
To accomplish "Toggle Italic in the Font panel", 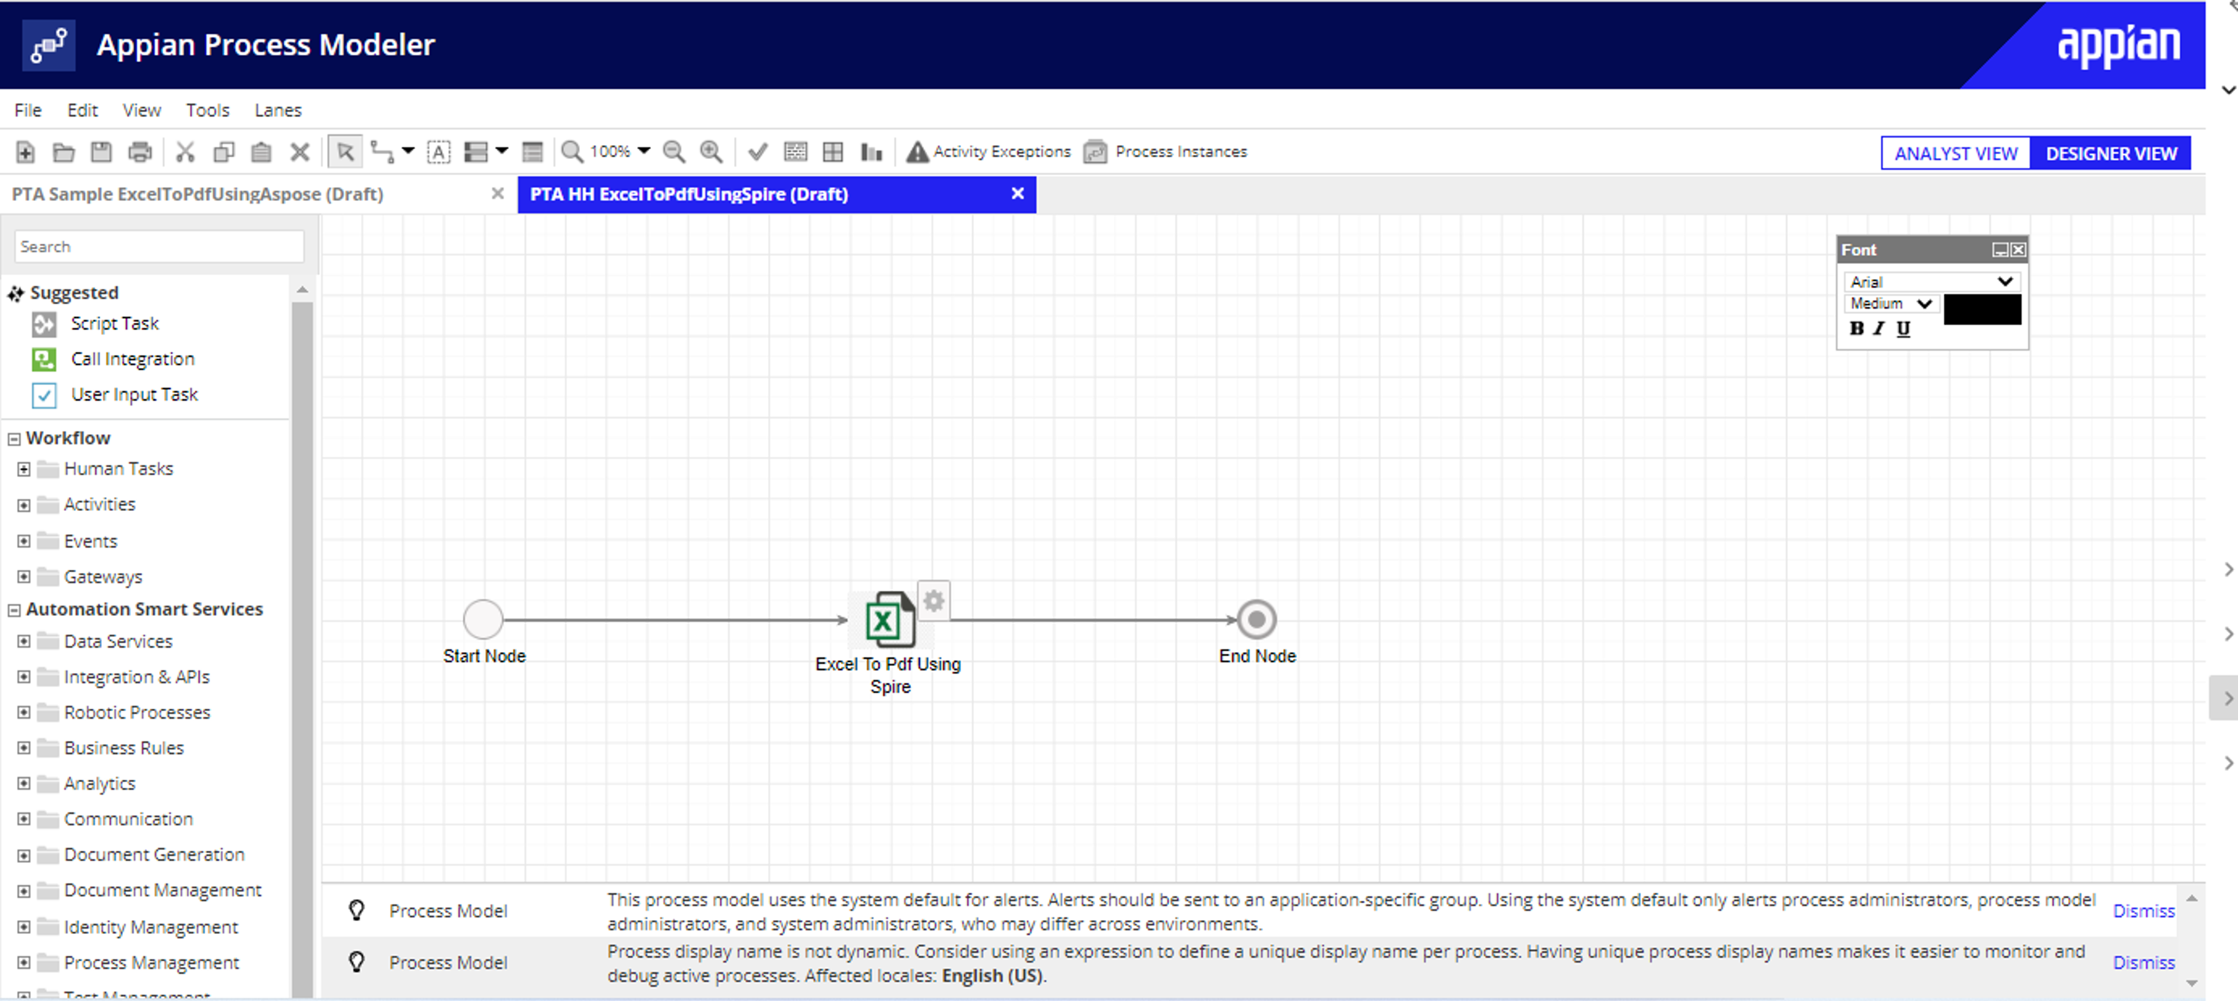I will [x=1879, y=329].
